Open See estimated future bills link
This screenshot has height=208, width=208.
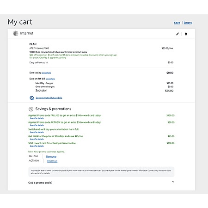click(49, 98)
